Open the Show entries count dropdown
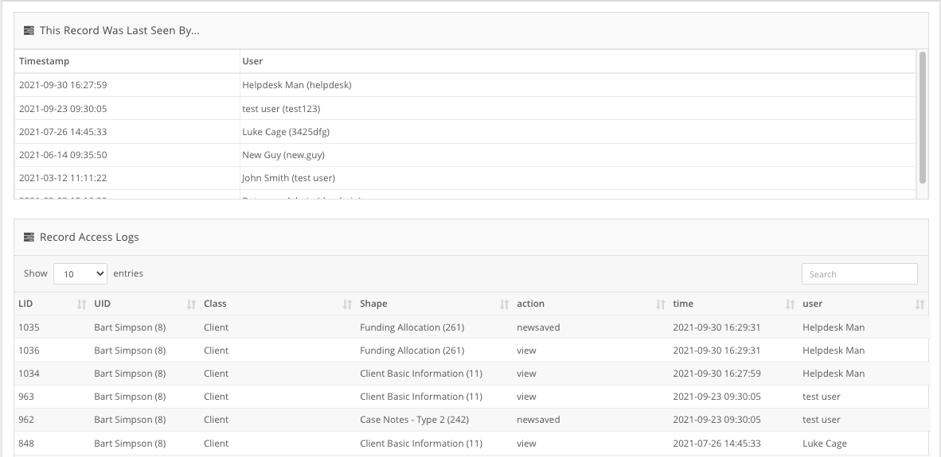The width and height of the screenshot is (941, 457). [80, 273]
